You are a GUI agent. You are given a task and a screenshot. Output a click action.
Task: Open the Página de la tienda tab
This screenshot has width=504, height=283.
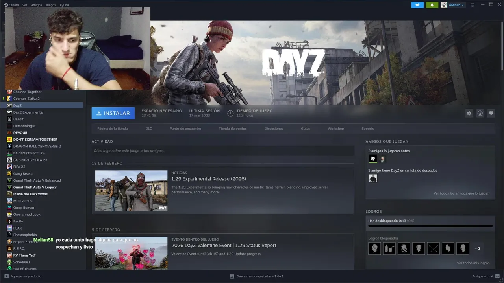[x=113, y=129]
